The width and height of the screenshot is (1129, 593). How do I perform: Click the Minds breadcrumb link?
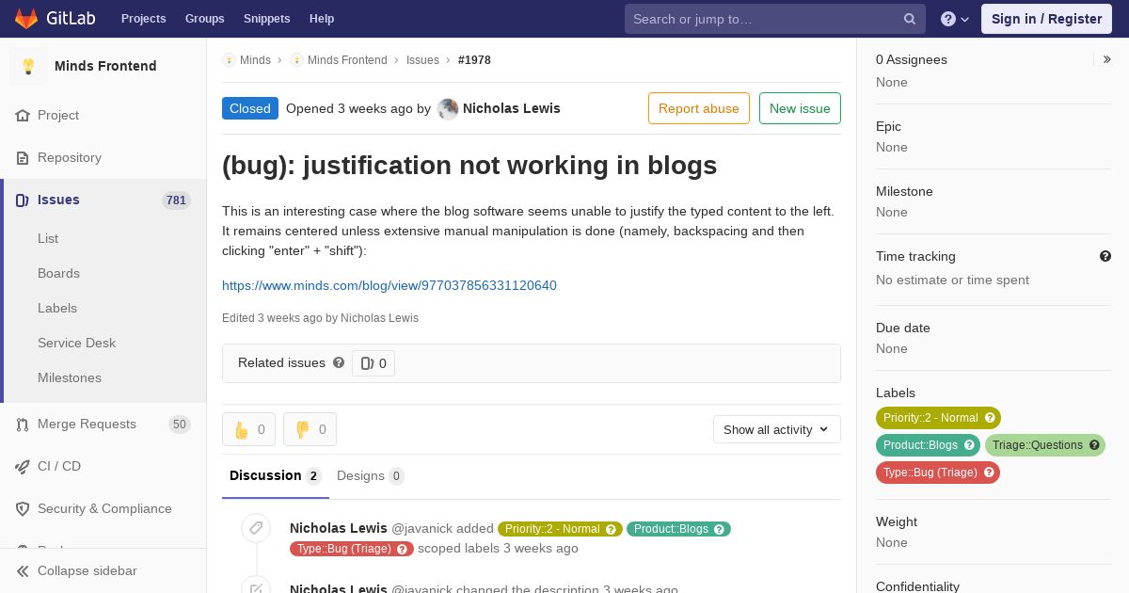255,60
